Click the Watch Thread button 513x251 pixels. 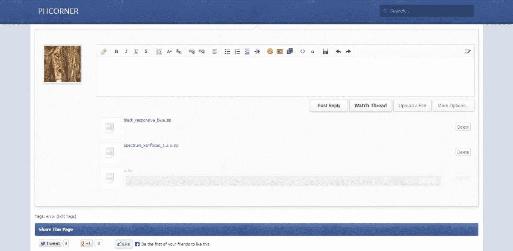pos(370,106)
